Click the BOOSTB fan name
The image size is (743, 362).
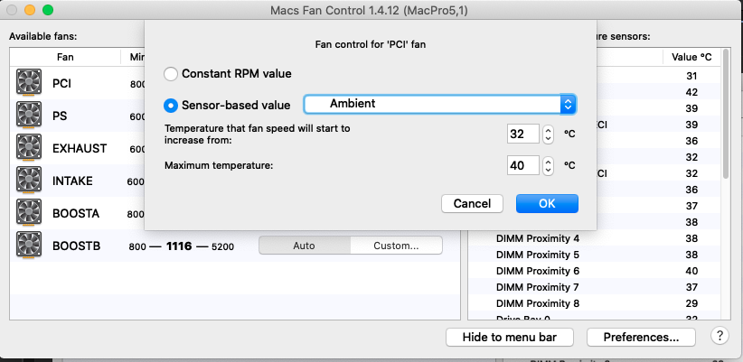[76, 246]
